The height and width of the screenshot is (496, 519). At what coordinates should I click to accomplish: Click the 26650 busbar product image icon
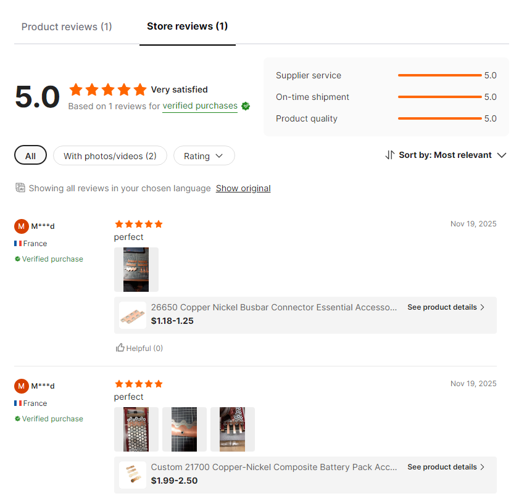click(133, 315)
